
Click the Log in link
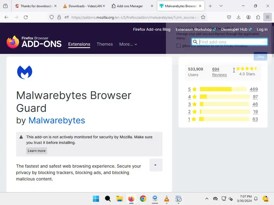(x=262, y=29)
